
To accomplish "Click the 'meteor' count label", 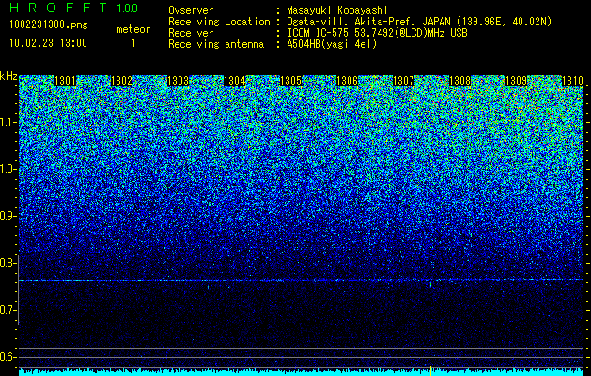I will coord(133,29).
